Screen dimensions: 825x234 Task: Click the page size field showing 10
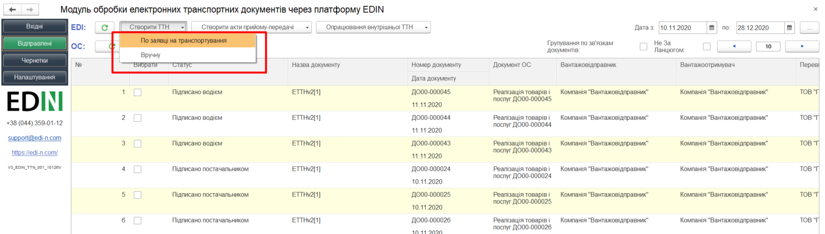click(768, 47)
